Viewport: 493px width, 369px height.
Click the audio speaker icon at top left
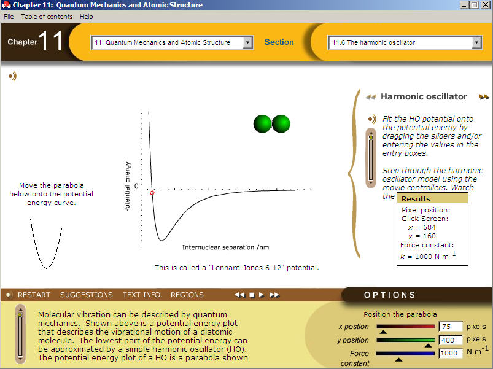click(x=12, y=76)
